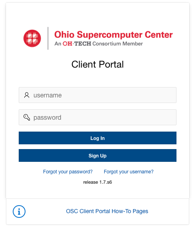Click the Log In button
Viewport: 194px width, 229px height.
point(98,138)
